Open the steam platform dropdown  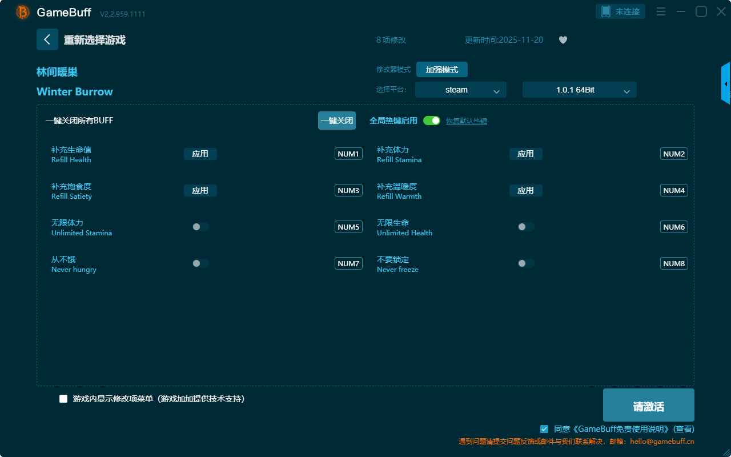click(x=460, y=90)
